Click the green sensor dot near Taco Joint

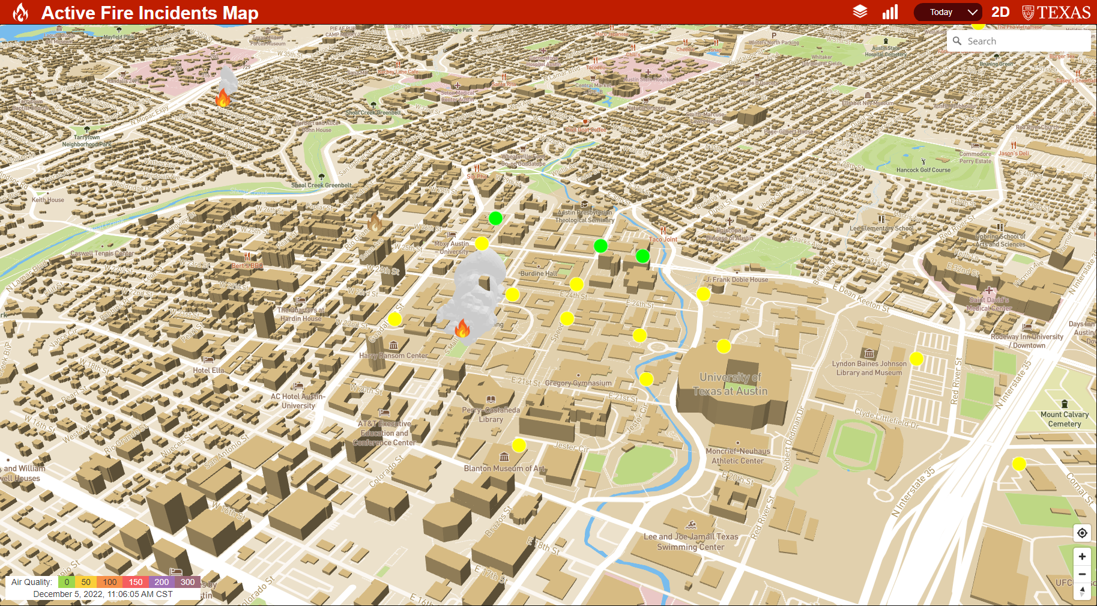tap(642, 256)
